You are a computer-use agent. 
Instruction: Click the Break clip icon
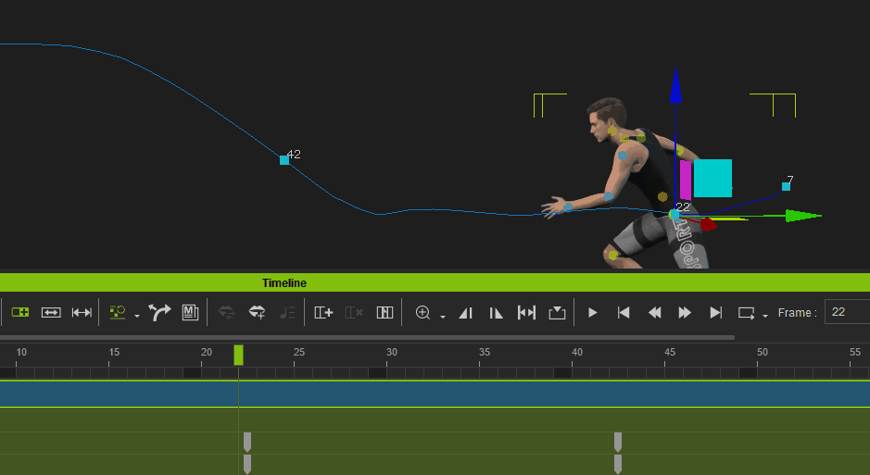pyautogui.click(x=385, y=313)
